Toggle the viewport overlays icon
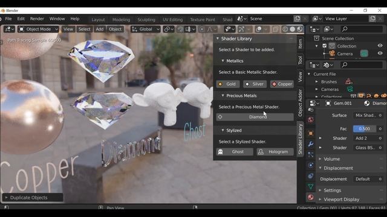 [258, 30]
